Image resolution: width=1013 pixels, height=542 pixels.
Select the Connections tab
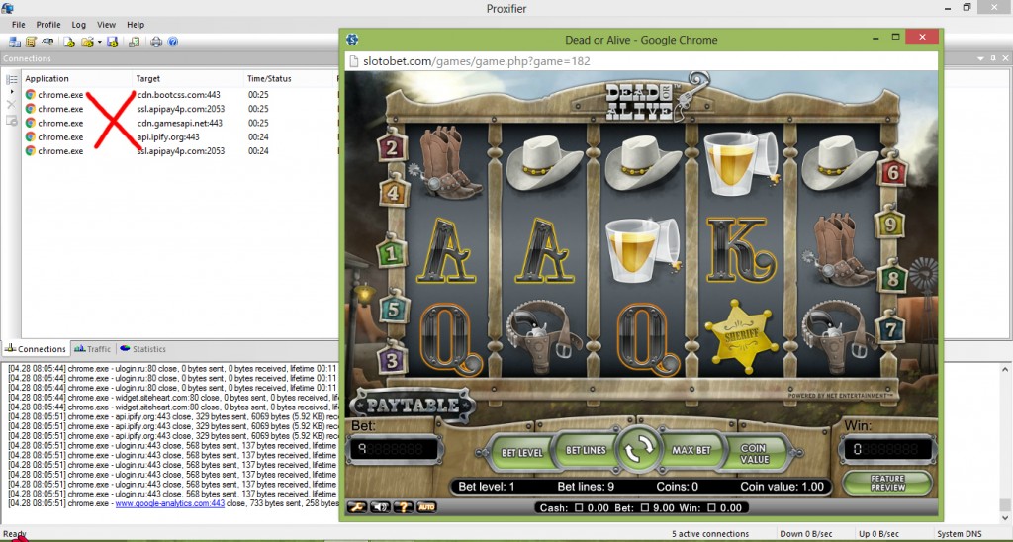[x=36, y=349]
